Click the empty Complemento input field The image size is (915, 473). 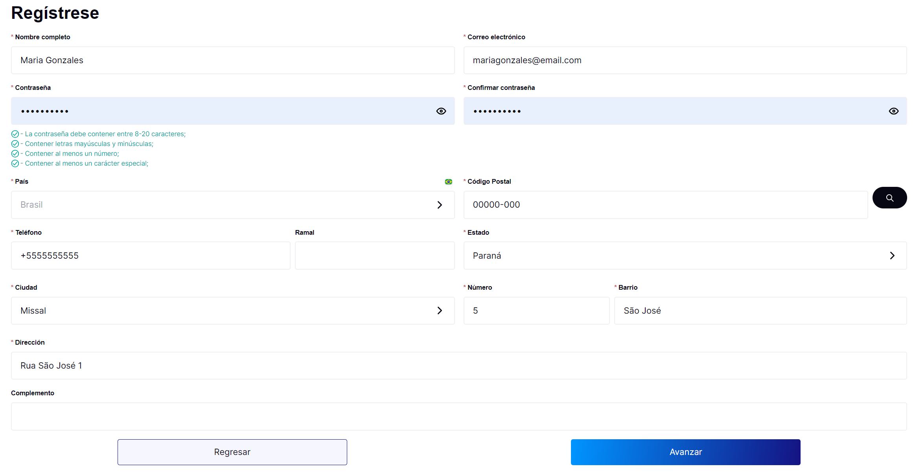pyautogui.click(x=459, y=416)
